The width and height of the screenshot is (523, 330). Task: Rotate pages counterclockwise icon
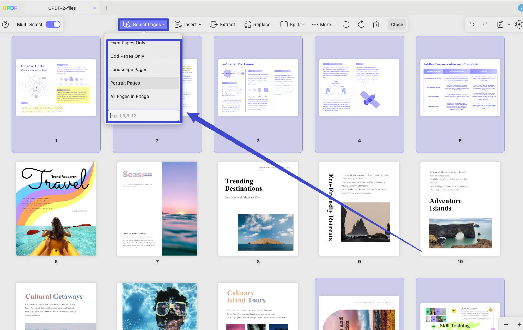pos(346,25)
